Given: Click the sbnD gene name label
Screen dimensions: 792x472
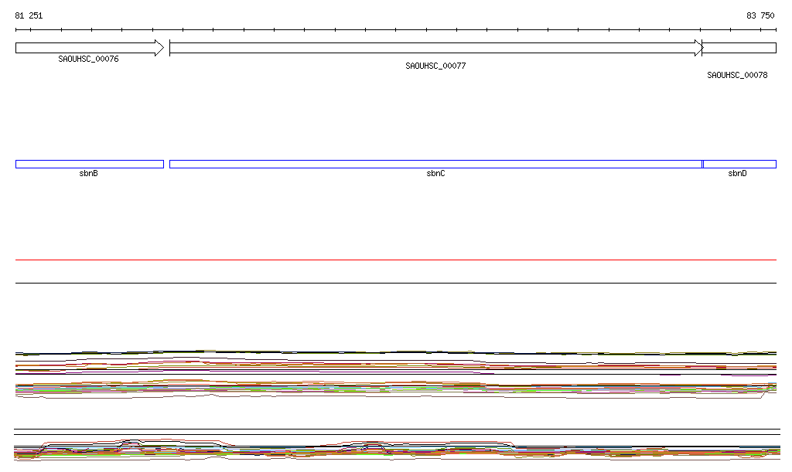Looking at the screenshot, I should [737, 174].
